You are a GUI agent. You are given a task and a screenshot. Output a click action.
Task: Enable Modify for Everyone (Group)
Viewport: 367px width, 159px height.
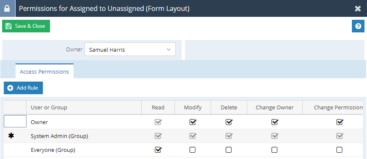click(x=193, y=150)
